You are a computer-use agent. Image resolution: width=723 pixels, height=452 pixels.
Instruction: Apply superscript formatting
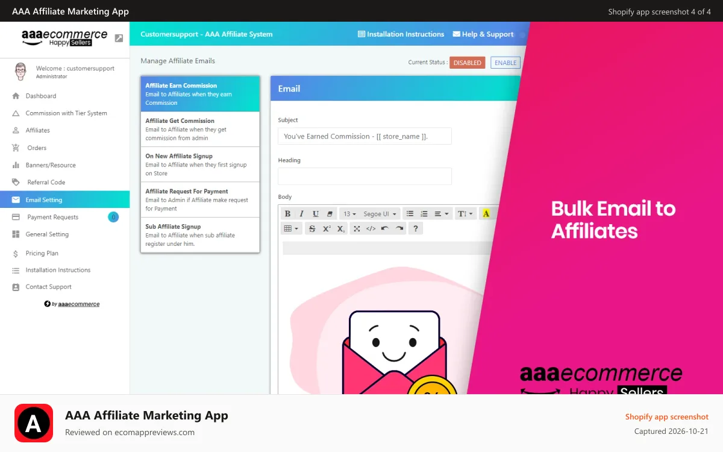(327, 228)
